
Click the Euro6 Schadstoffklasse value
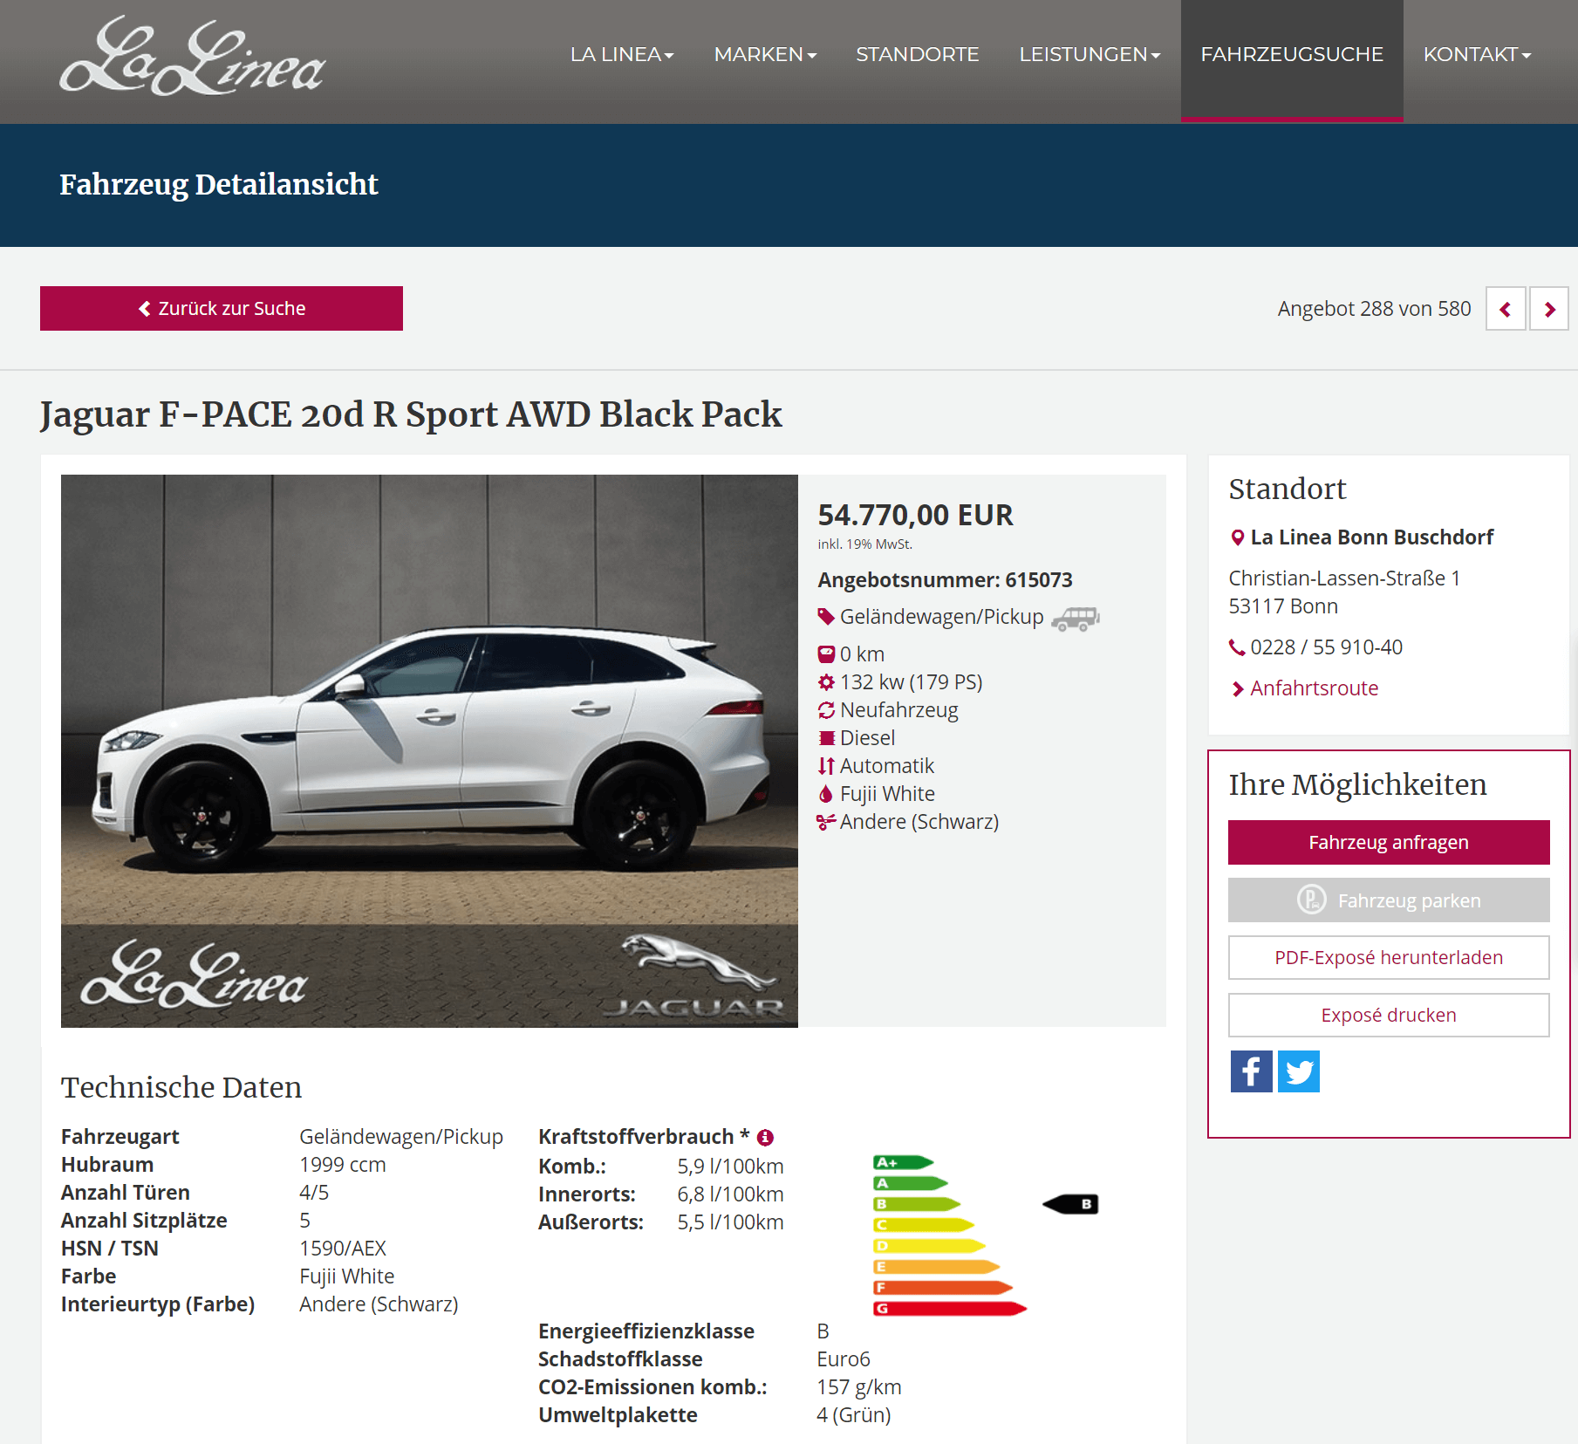tap(843, 1359)
